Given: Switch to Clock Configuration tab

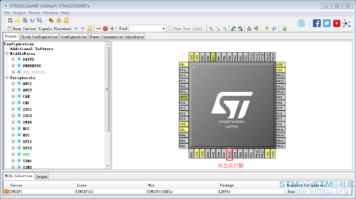Looking at the screenshot, I should pyautogui.click(x=39, y=37).
